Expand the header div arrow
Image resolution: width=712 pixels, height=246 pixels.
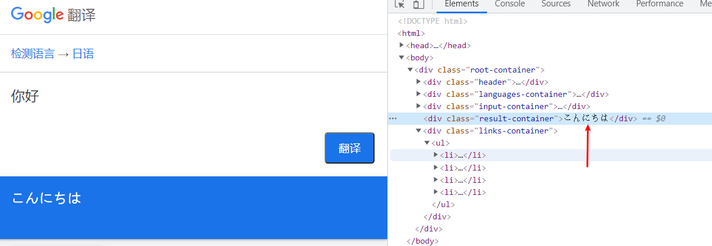419,82
